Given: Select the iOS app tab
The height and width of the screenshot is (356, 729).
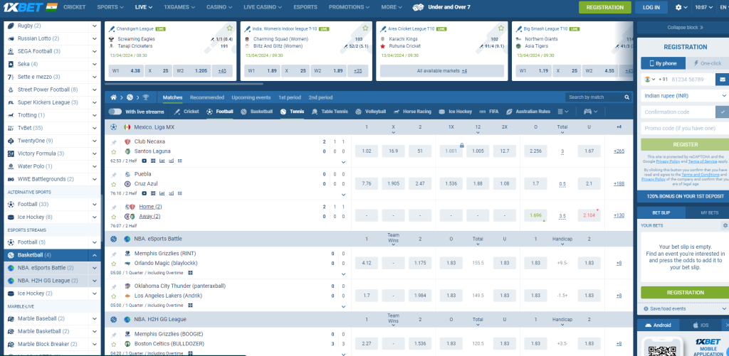Looking at the screenshot, I should pyautogui.click(x=701, y=325).
